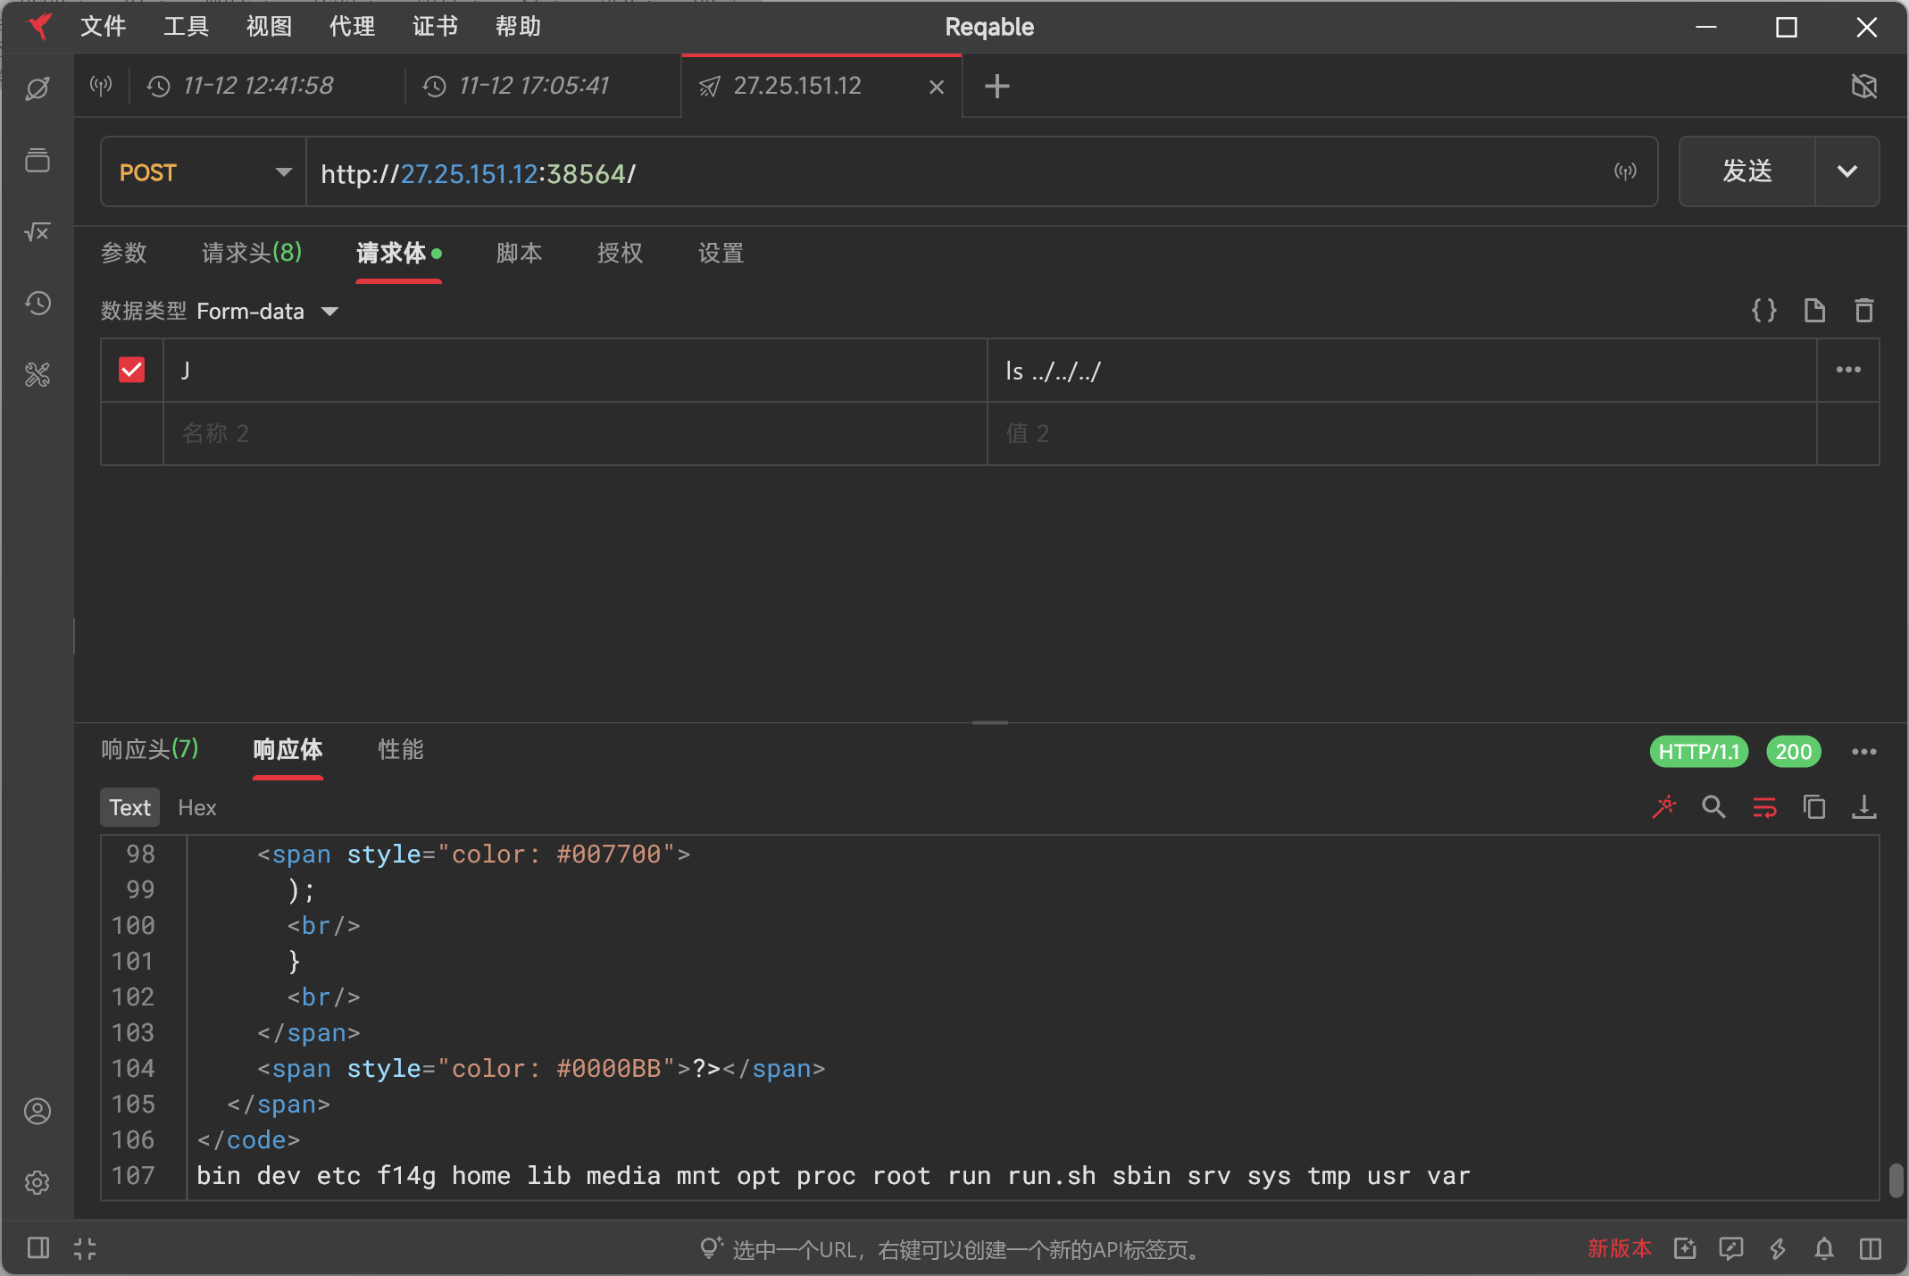Open the 代理 menu
The width and height of the screenshot is (1909, 1276).
coord(352,27)
